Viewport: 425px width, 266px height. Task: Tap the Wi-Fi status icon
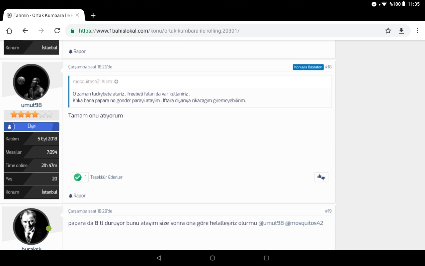(384, 4)
